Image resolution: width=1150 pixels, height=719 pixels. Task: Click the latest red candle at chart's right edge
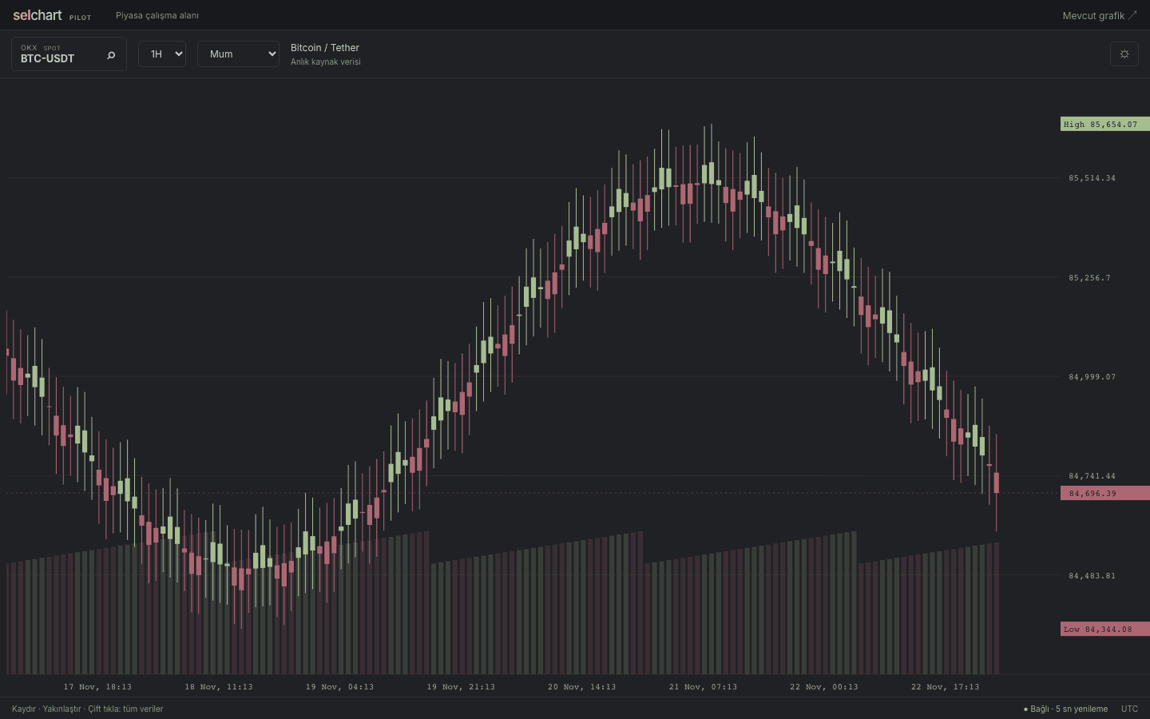click(x=996, y=483)
